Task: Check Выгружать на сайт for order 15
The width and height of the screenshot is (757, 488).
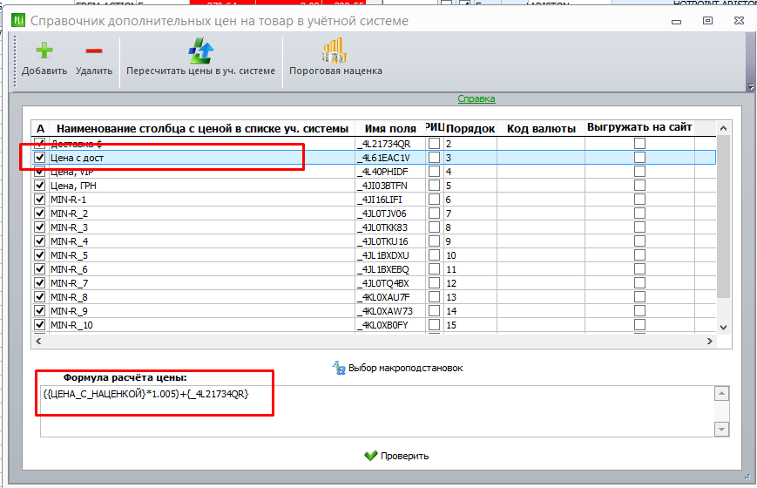Action: coord(639,325)
